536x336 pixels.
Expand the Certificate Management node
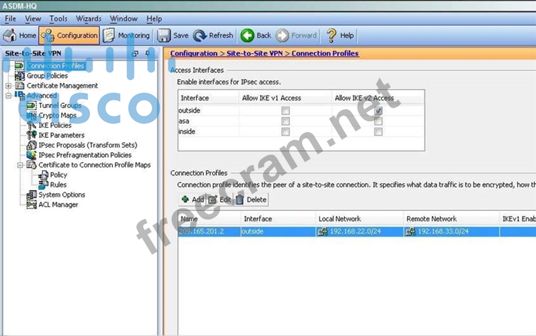[9, 86]
